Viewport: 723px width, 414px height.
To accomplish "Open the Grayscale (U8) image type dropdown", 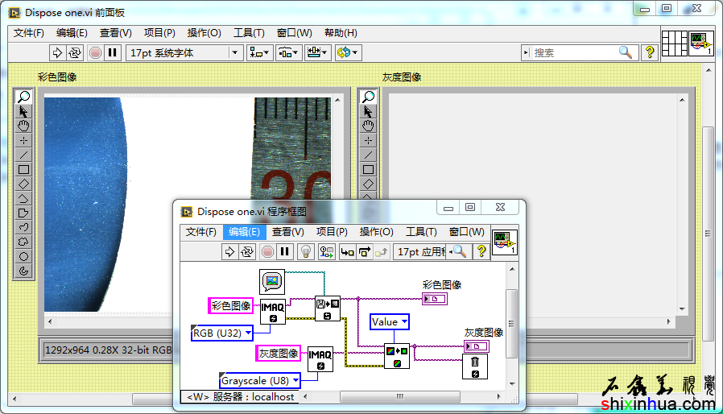I will click(260, 381).
